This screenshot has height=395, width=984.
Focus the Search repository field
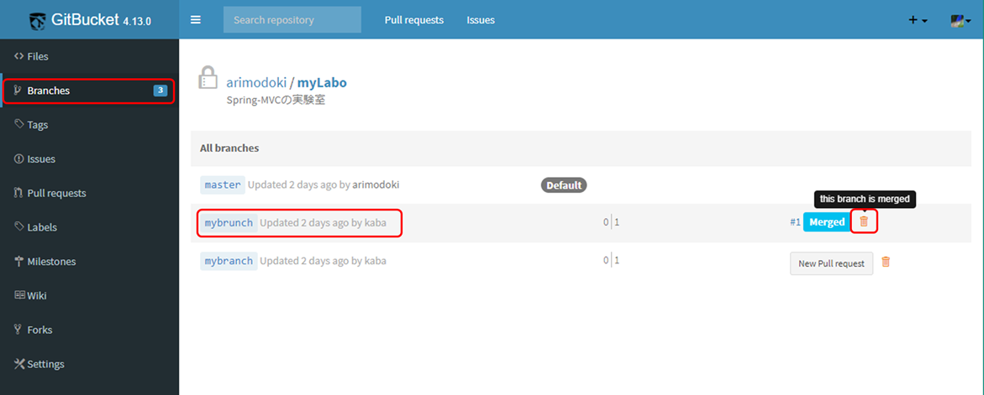click(x=292, y=20)
